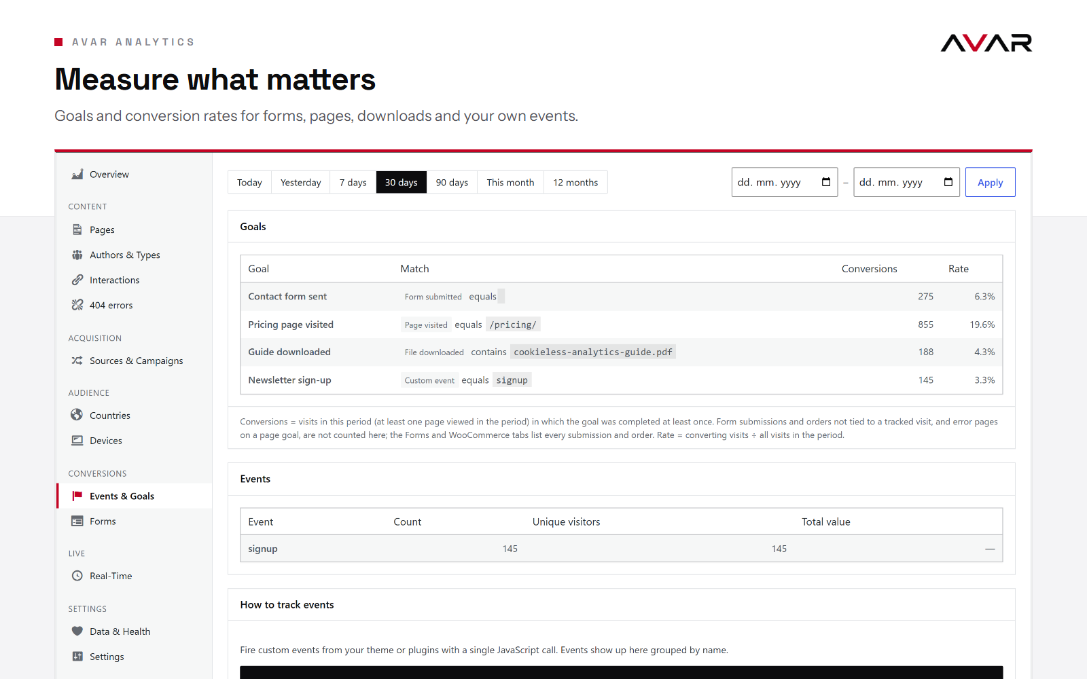Click the /pricing/ match value

513,325
